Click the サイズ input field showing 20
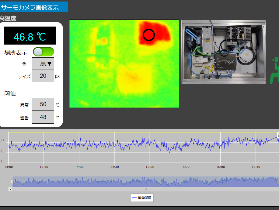The height and width of the screenshot is (210, 279). click(43, 76)
